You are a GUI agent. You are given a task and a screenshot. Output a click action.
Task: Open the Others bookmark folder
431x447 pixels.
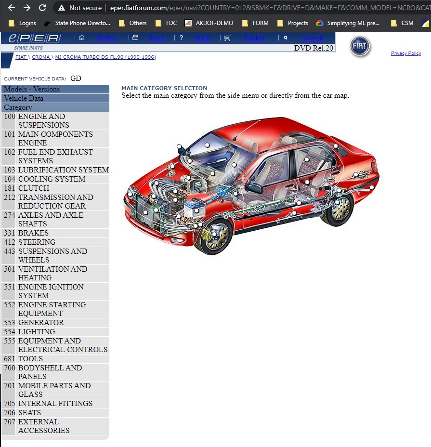pos(133,23)
